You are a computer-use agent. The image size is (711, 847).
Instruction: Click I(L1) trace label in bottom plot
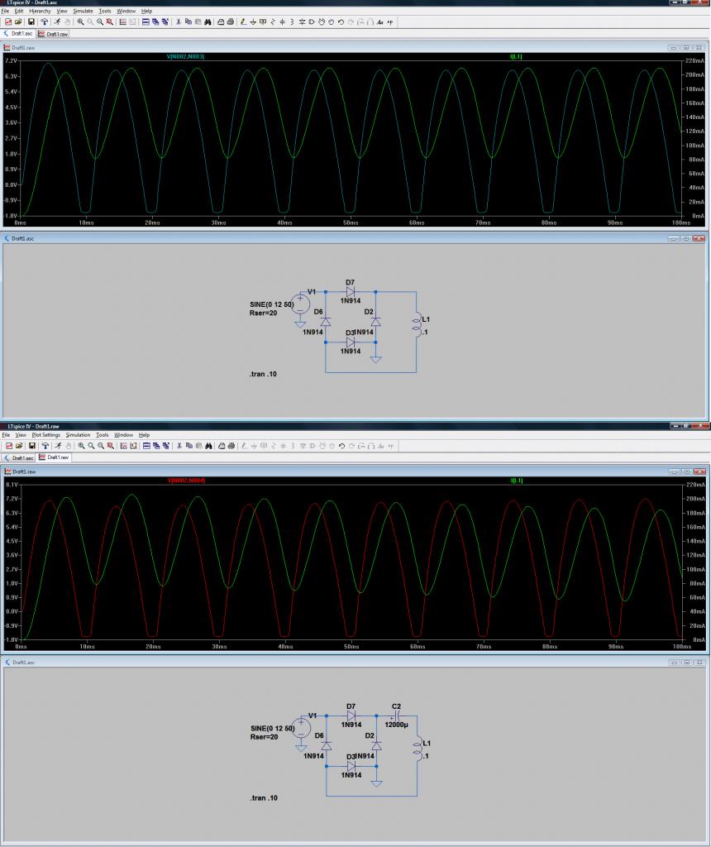click(517, 481)
